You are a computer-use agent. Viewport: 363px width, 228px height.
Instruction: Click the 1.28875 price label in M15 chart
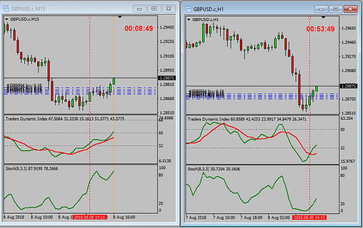167,78
